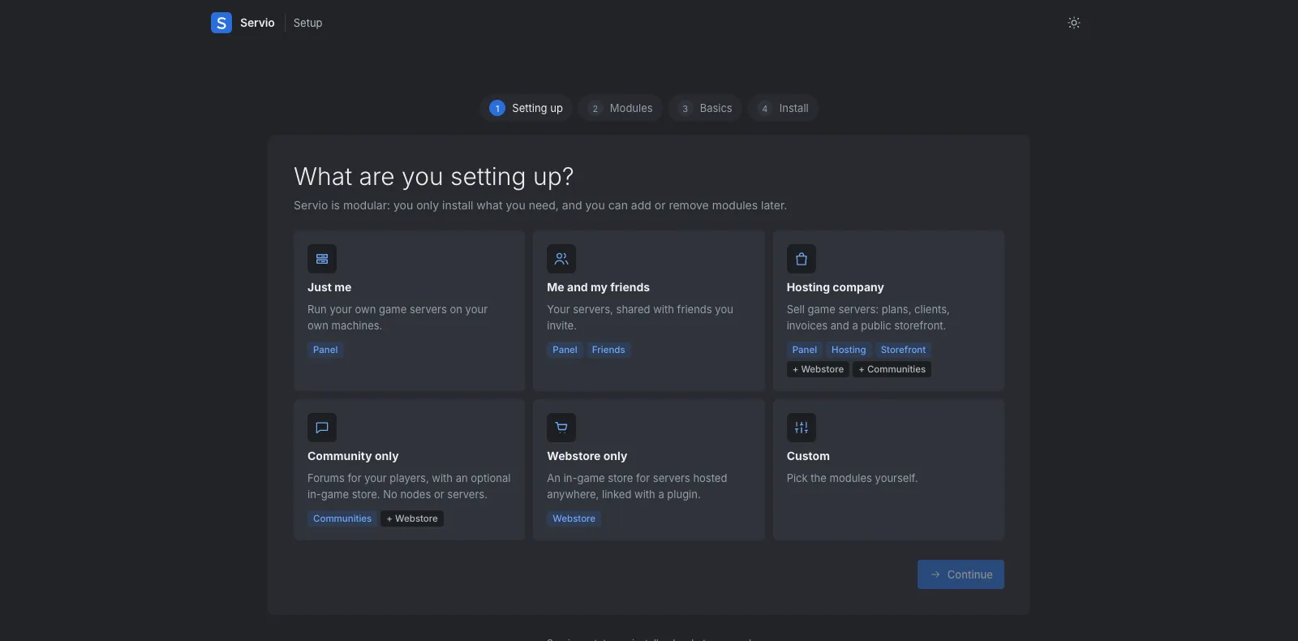Click the sliders icon on Custom card
Viewport: 1298px width, 641px height.
802,428
